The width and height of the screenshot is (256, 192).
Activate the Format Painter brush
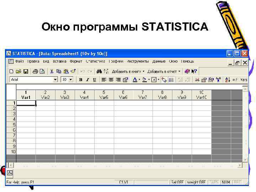(x=73, y=71)
